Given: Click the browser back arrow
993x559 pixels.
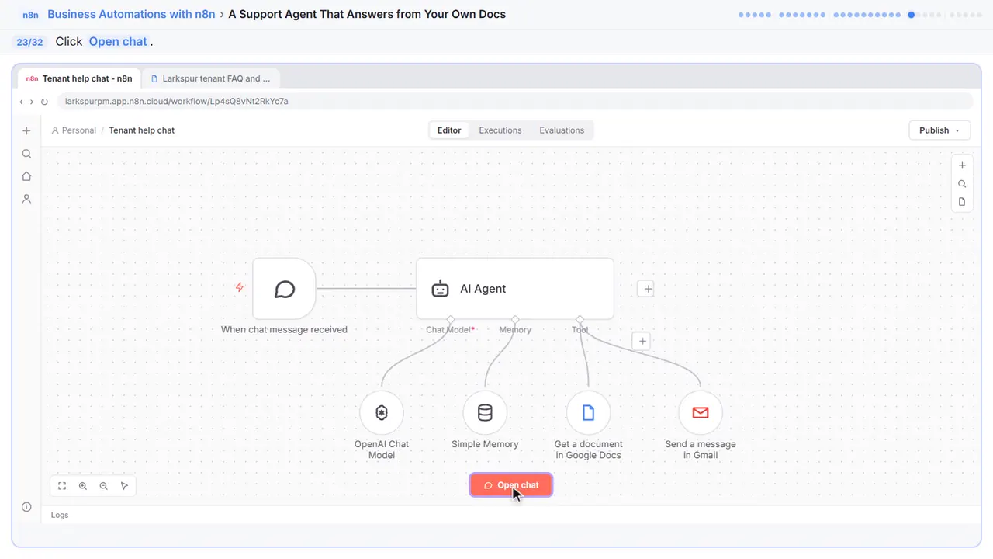Looking at the screenshot, I should pos(22,102).
